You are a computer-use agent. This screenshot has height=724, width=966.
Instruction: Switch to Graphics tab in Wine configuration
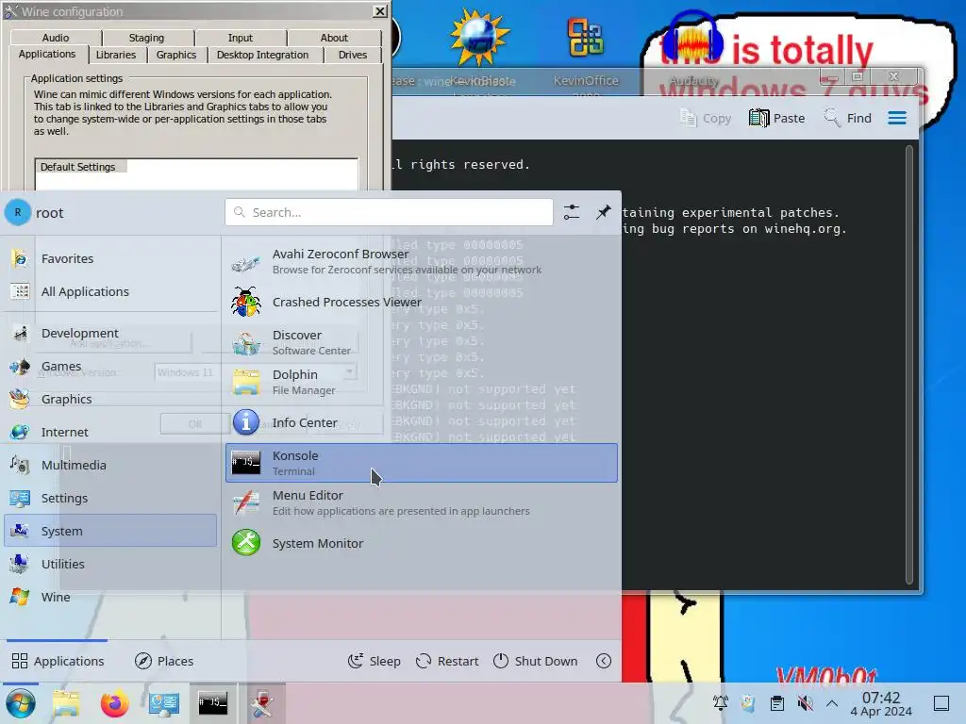[176, 55]
